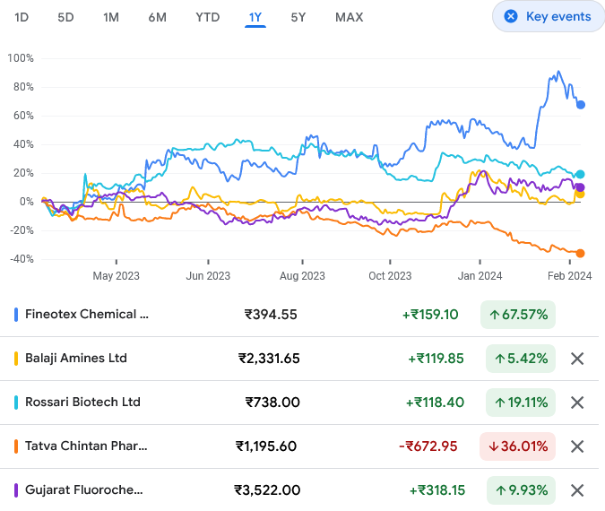Click the purple Gujarat Fluorochemicals color indicator
Screen dimensions: 605x511
click(x=16, y=490)
